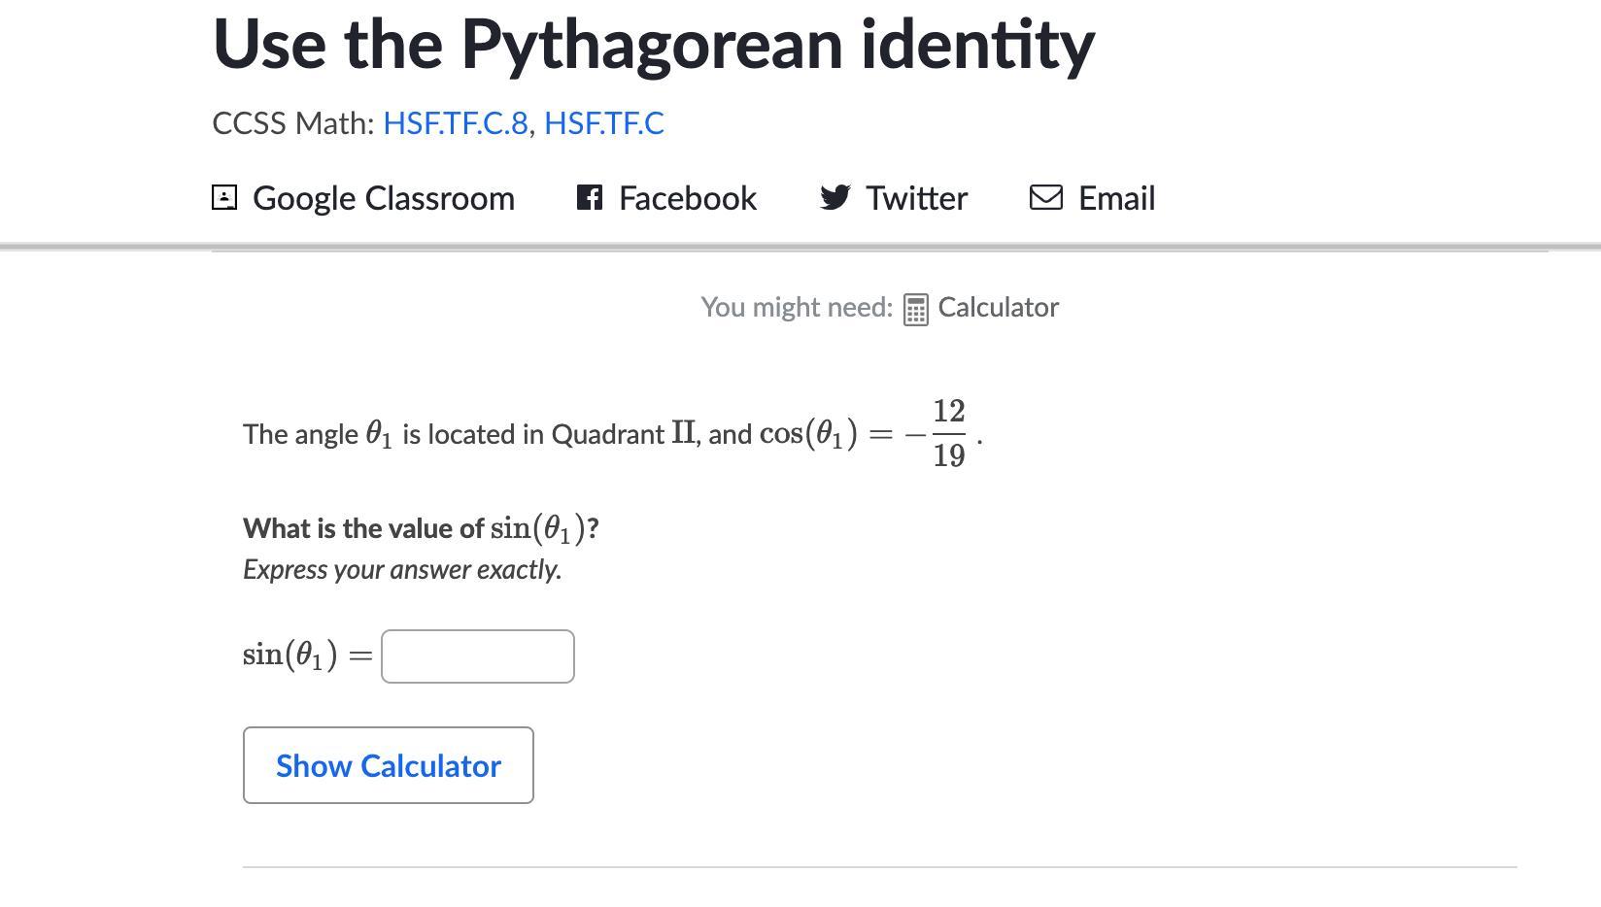Image resolution: width=1601 pixels, height=907 pixels.
Task: Share via the Twitter text label
Action: [916, 198]
